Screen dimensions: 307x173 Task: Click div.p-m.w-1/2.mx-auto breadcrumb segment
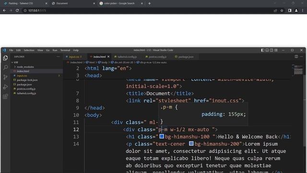point(153,62)
